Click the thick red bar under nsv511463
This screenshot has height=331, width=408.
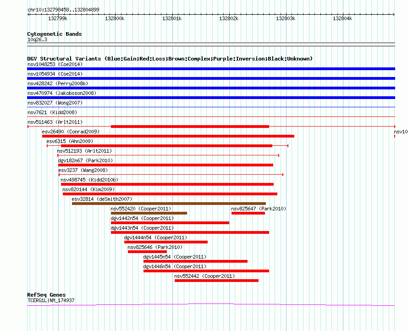click(x=190, y=127)
